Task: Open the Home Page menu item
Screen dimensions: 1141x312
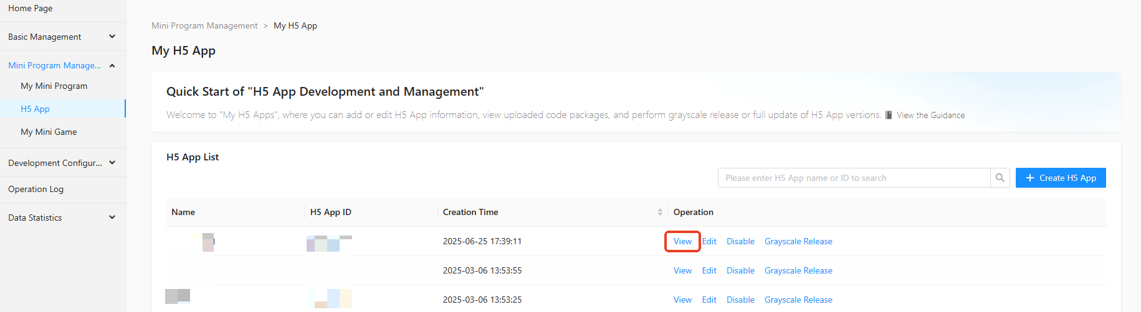Action: coord(31,8)
